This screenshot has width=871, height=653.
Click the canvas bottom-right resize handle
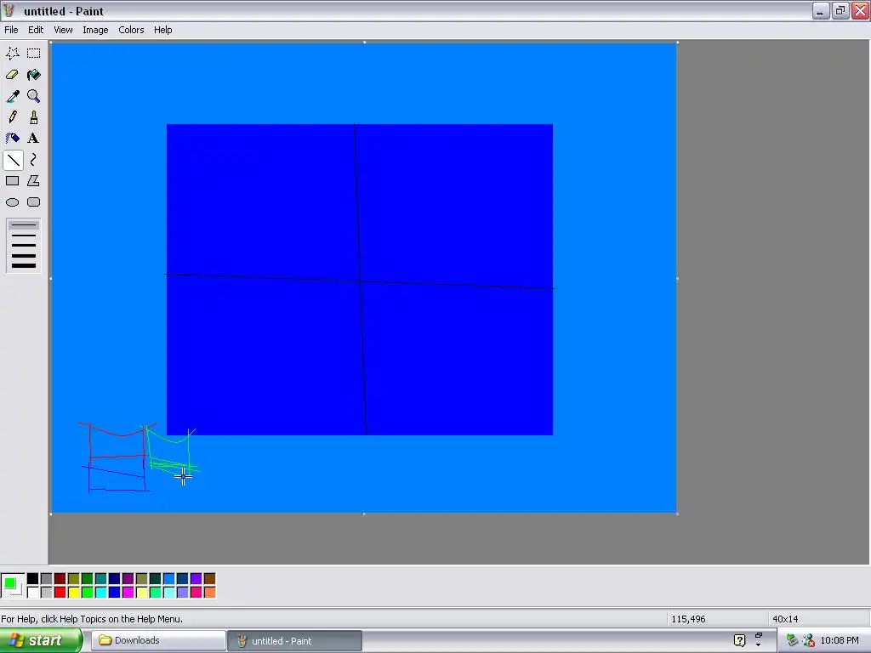677,514
